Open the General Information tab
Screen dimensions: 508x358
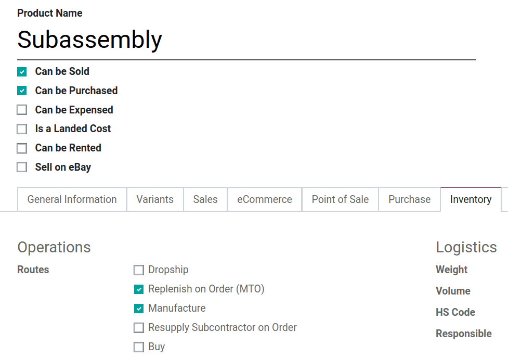coord(72,199)
